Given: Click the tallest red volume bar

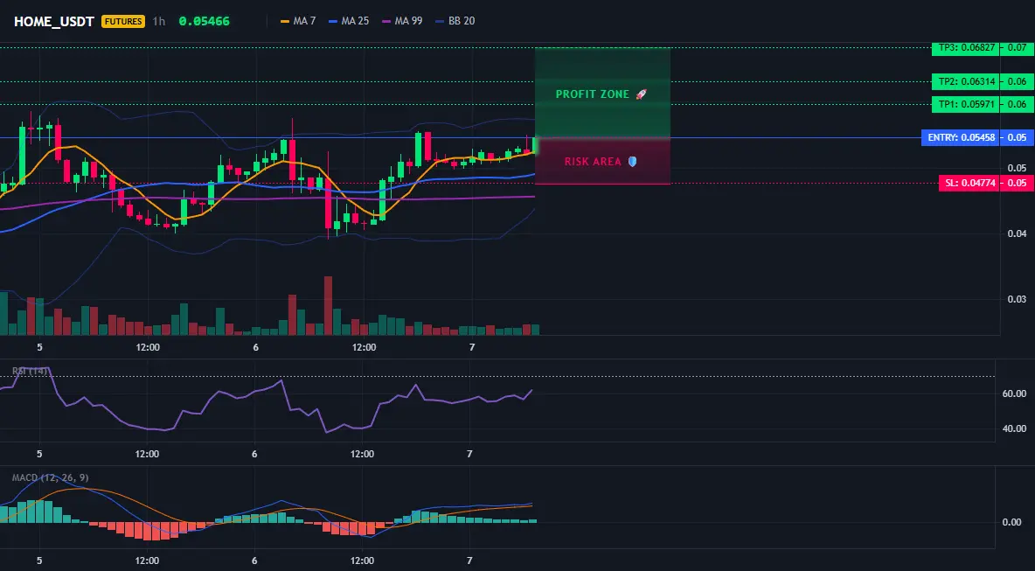Looking at the screenshot, I should tap(328, 306).
